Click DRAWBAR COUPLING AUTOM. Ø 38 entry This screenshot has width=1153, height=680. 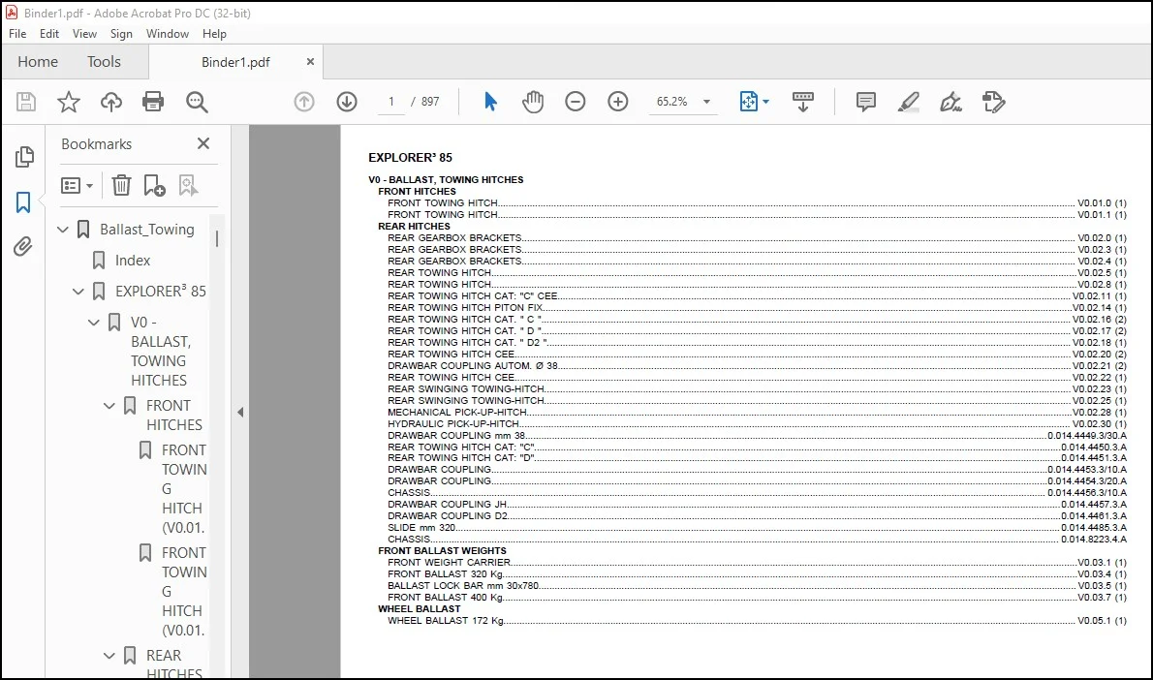click(x=757, y=365)
